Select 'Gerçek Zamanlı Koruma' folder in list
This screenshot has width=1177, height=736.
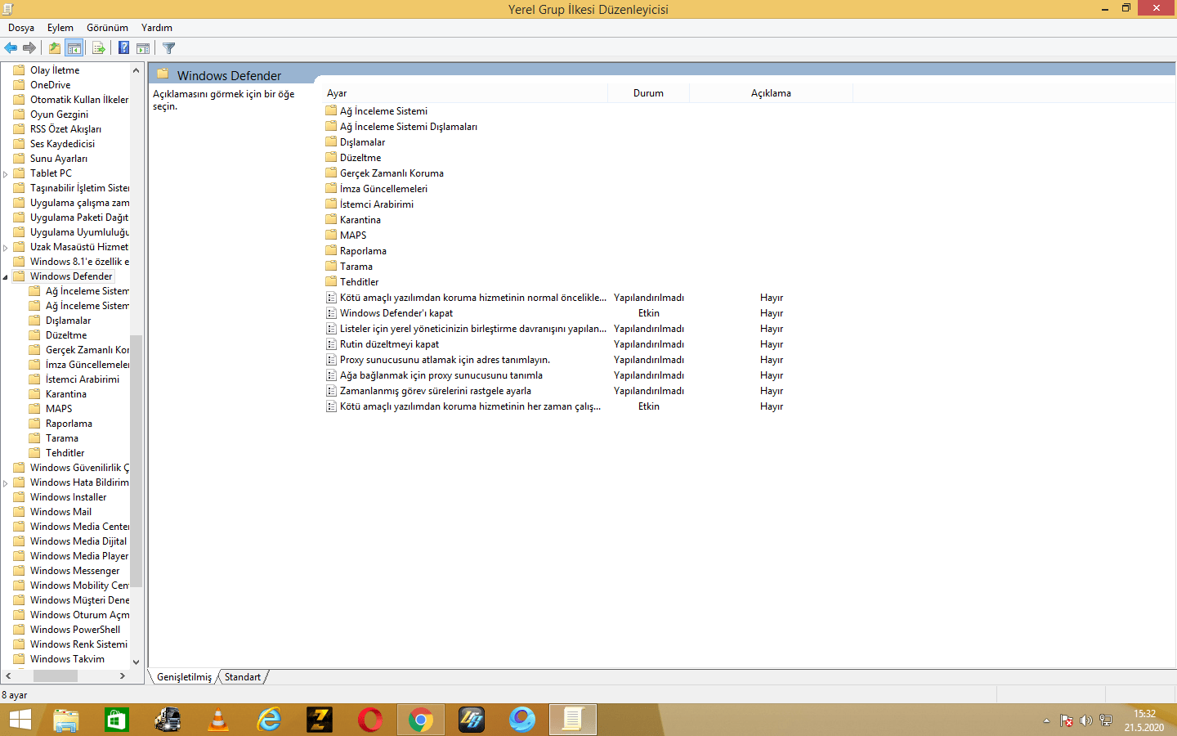392,173
